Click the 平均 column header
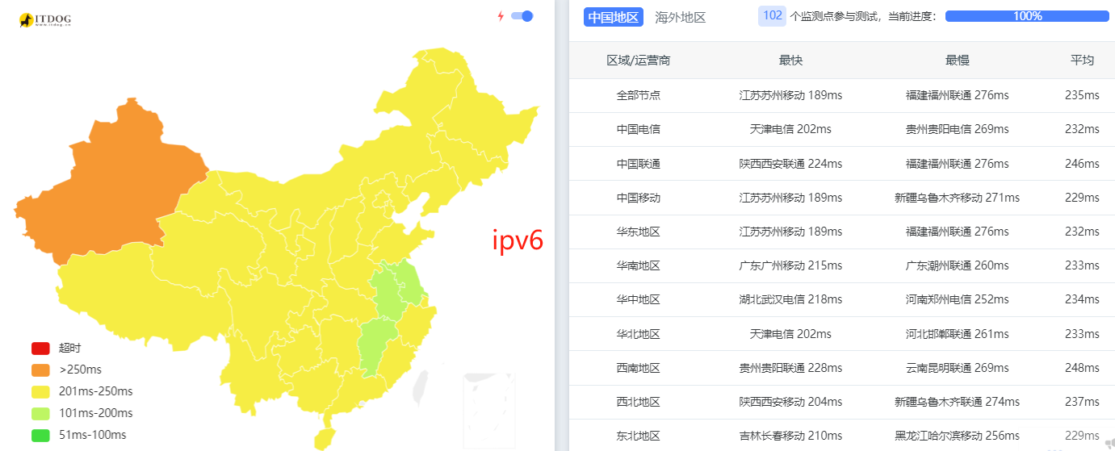 click(1082, 61)
